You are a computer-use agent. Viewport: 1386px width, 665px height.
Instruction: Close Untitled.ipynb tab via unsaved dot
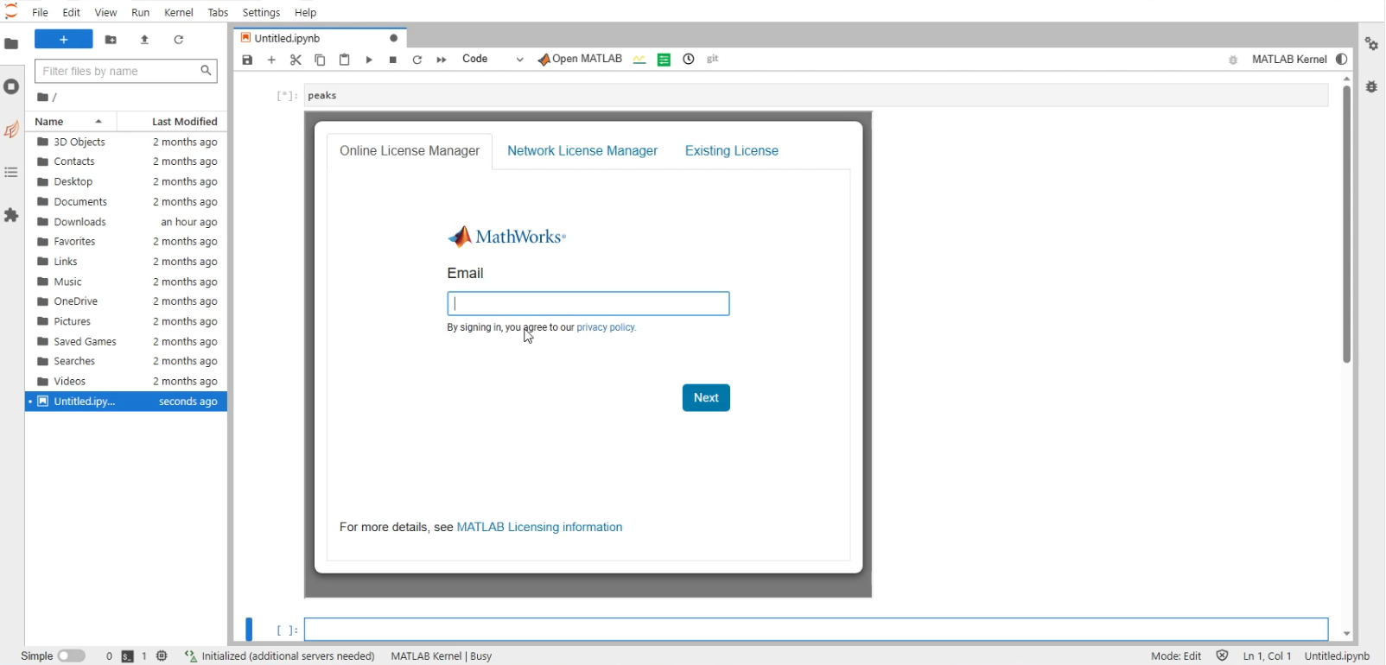coord(394,38)
